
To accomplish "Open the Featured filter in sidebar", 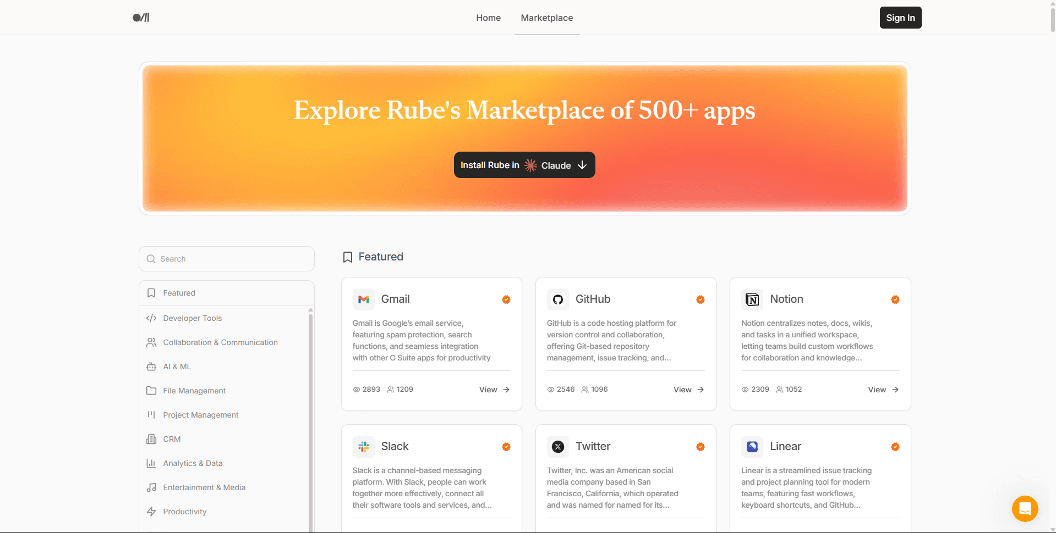I will coord(179,293).
